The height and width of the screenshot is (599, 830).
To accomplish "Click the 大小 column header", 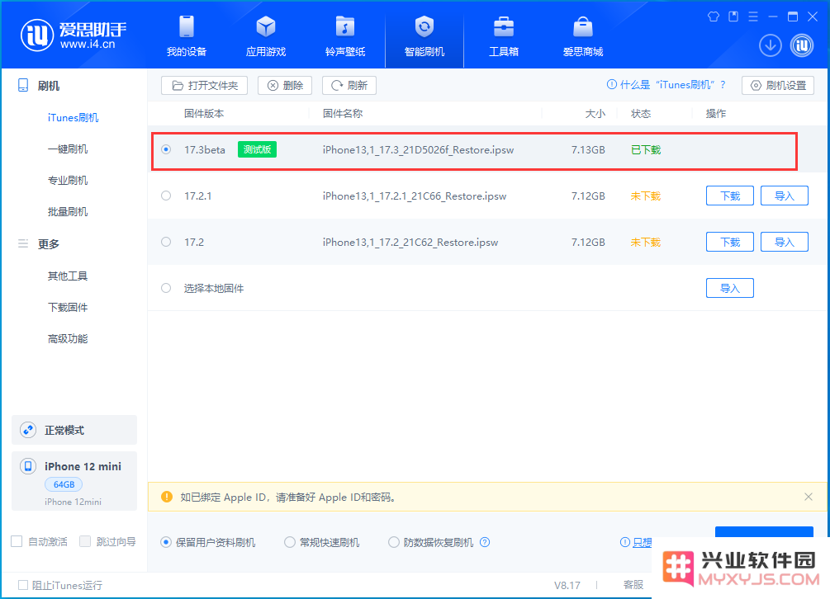I will coord(595,113).
